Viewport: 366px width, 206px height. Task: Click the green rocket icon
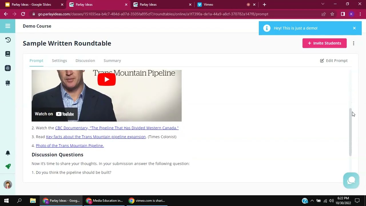(8, 166)
